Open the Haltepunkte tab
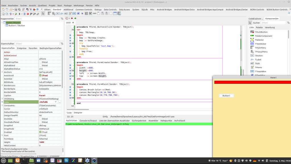The height and width of the screenshot is (164, 291). (166, 121)
